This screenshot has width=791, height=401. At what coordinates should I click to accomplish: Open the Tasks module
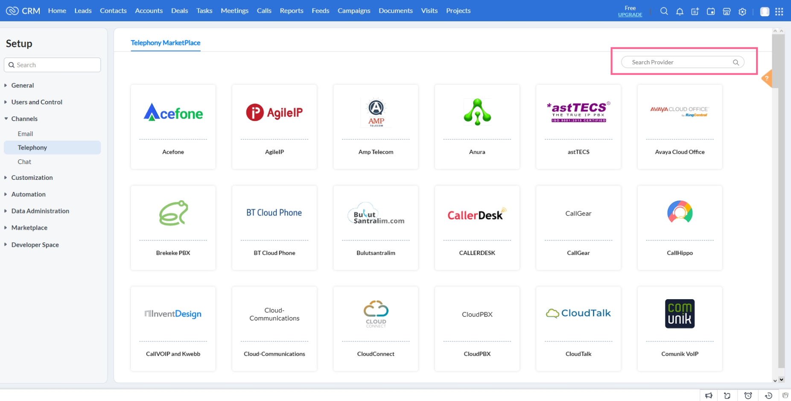click(x=204, y=11)
